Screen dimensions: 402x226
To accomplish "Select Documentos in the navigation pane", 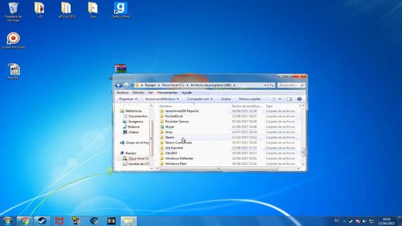I will coord(136,116).
